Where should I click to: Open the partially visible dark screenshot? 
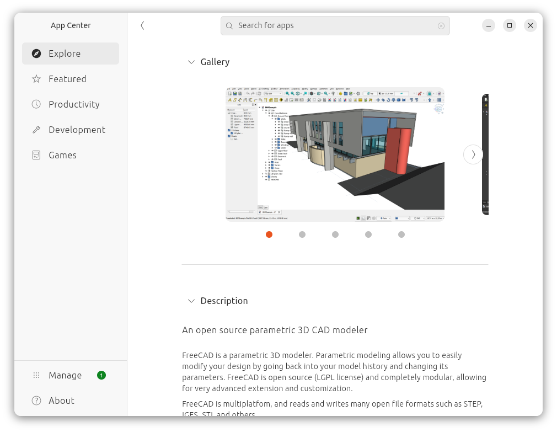(x=485, y=154)
